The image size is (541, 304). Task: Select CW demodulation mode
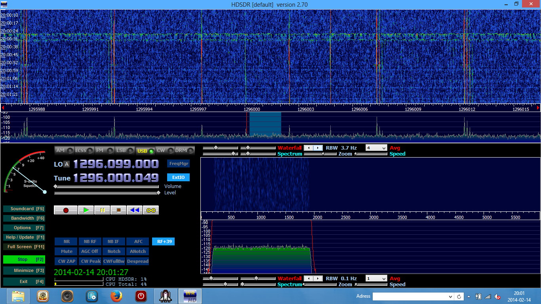point(165,150)
